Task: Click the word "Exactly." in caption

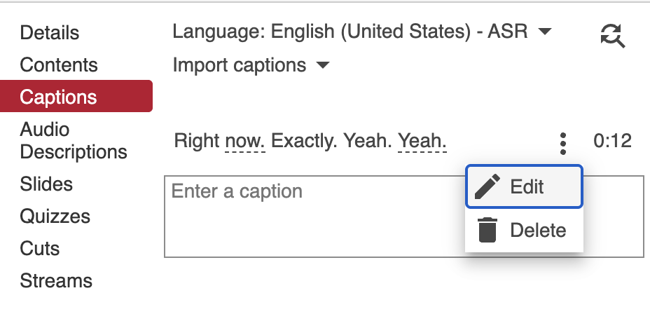Action: pyautogui.click(x=304, y=142)
